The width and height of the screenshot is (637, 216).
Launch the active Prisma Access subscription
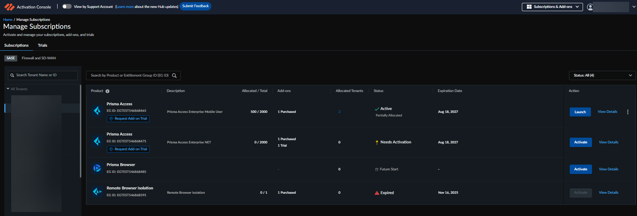pos(580,112)
